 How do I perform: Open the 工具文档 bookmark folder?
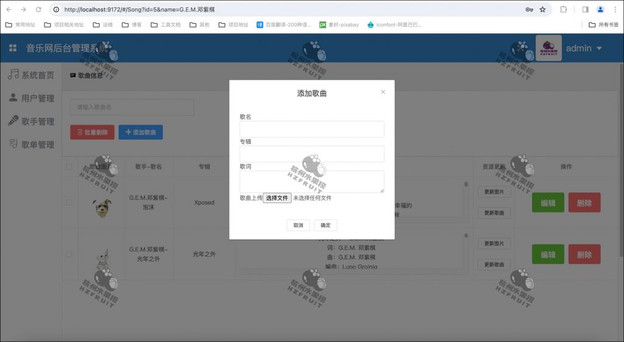[166, 24]
